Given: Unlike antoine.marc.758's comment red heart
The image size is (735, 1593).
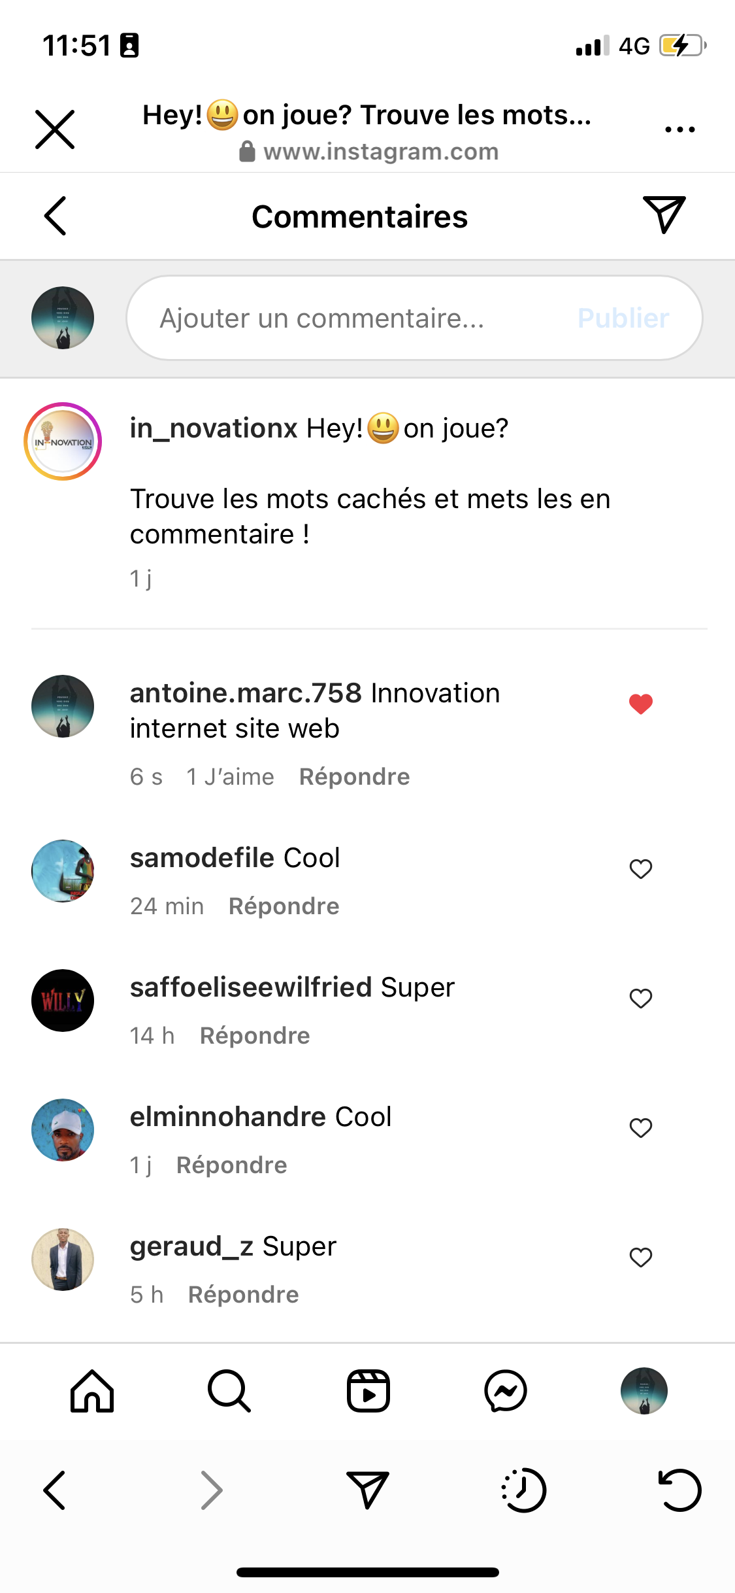Looking at the screenshot, I should 641,704.
